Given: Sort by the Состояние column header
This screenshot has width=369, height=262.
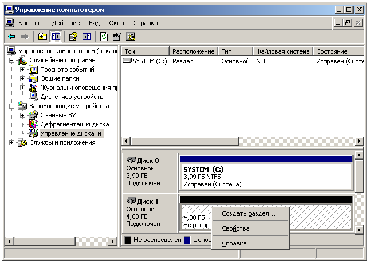Looking at the screenshot, I should pos(339,51).
